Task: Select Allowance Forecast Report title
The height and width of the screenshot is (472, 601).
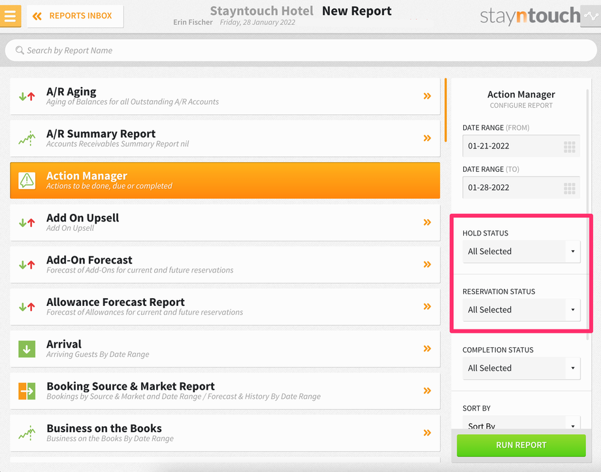Action: click(x=116, y=302)
